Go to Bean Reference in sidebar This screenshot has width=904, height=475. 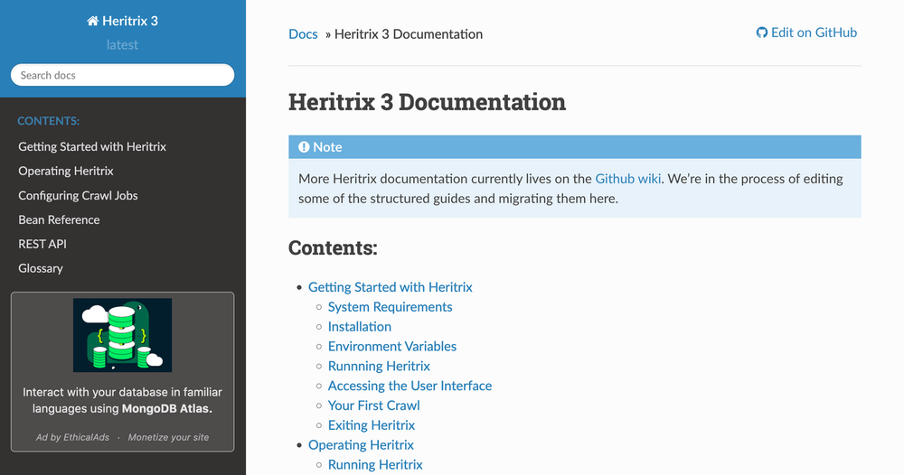point(59,219)
